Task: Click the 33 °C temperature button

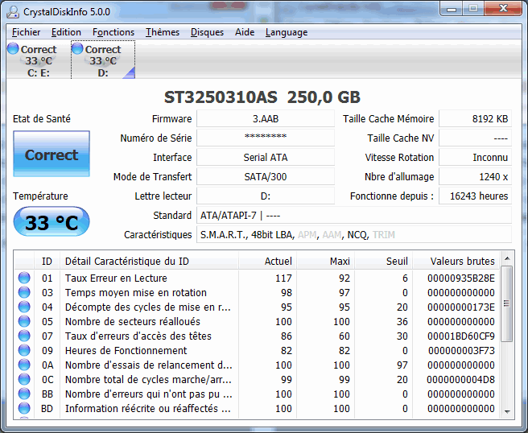Action: 52,223
